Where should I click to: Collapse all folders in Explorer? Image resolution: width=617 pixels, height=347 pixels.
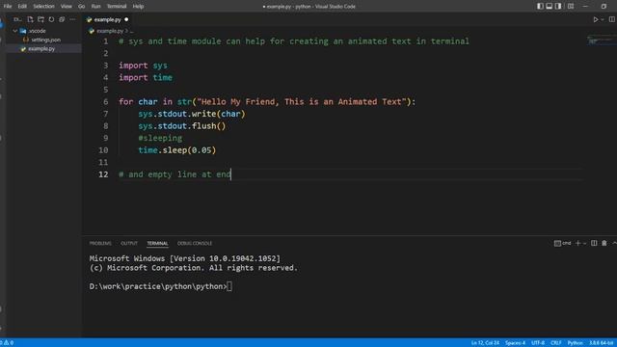tap(62, 19)
